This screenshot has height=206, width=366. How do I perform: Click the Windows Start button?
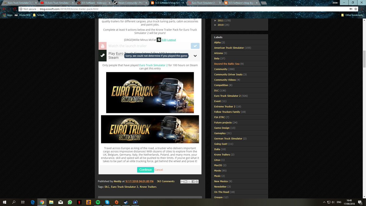point(5,202)
